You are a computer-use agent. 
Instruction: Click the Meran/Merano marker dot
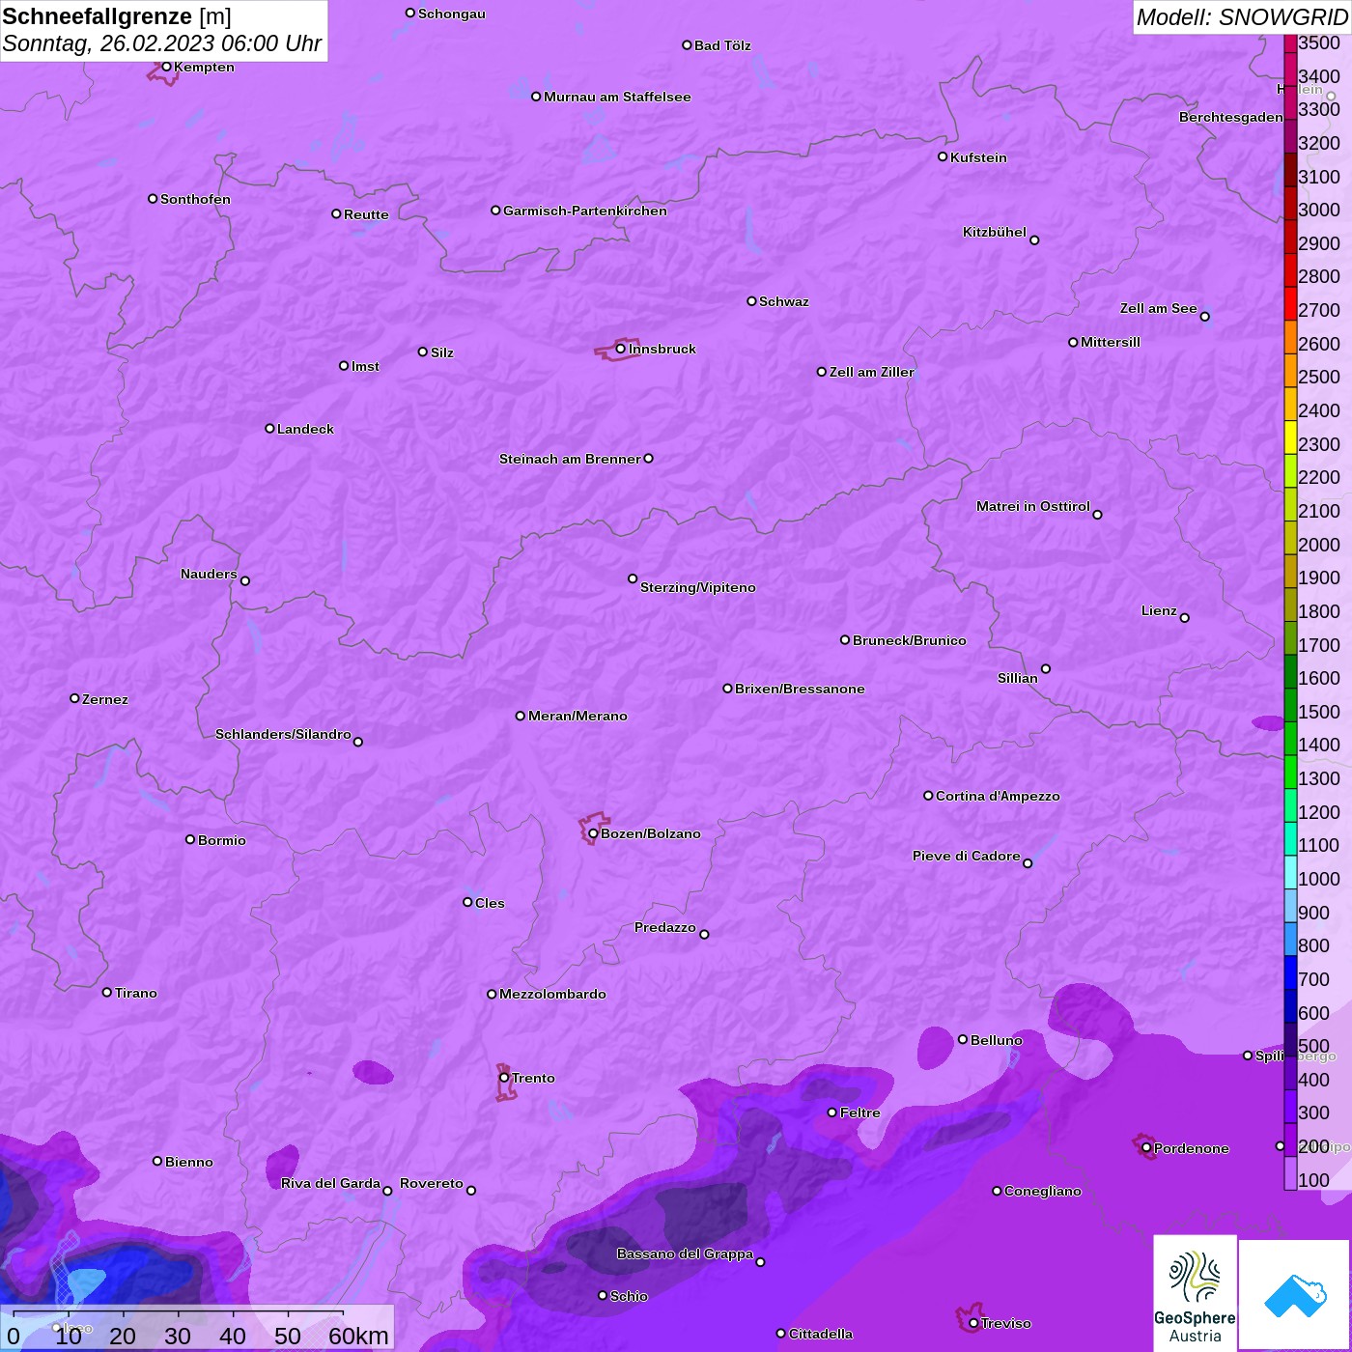(x=521, y=716)
